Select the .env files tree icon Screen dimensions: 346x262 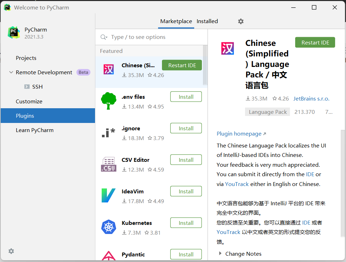click(x=109, y=101)
